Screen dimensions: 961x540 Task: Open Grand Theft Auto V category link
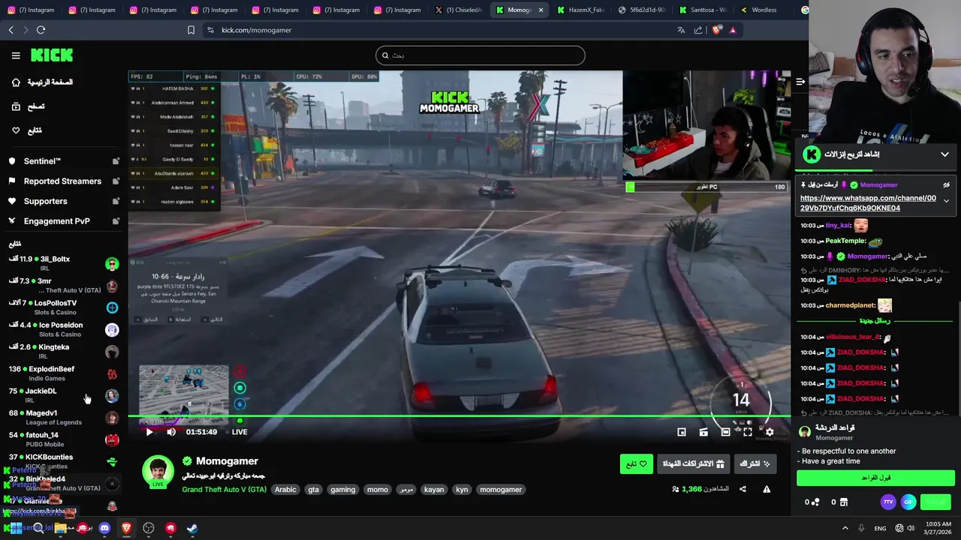click(224, 490)
